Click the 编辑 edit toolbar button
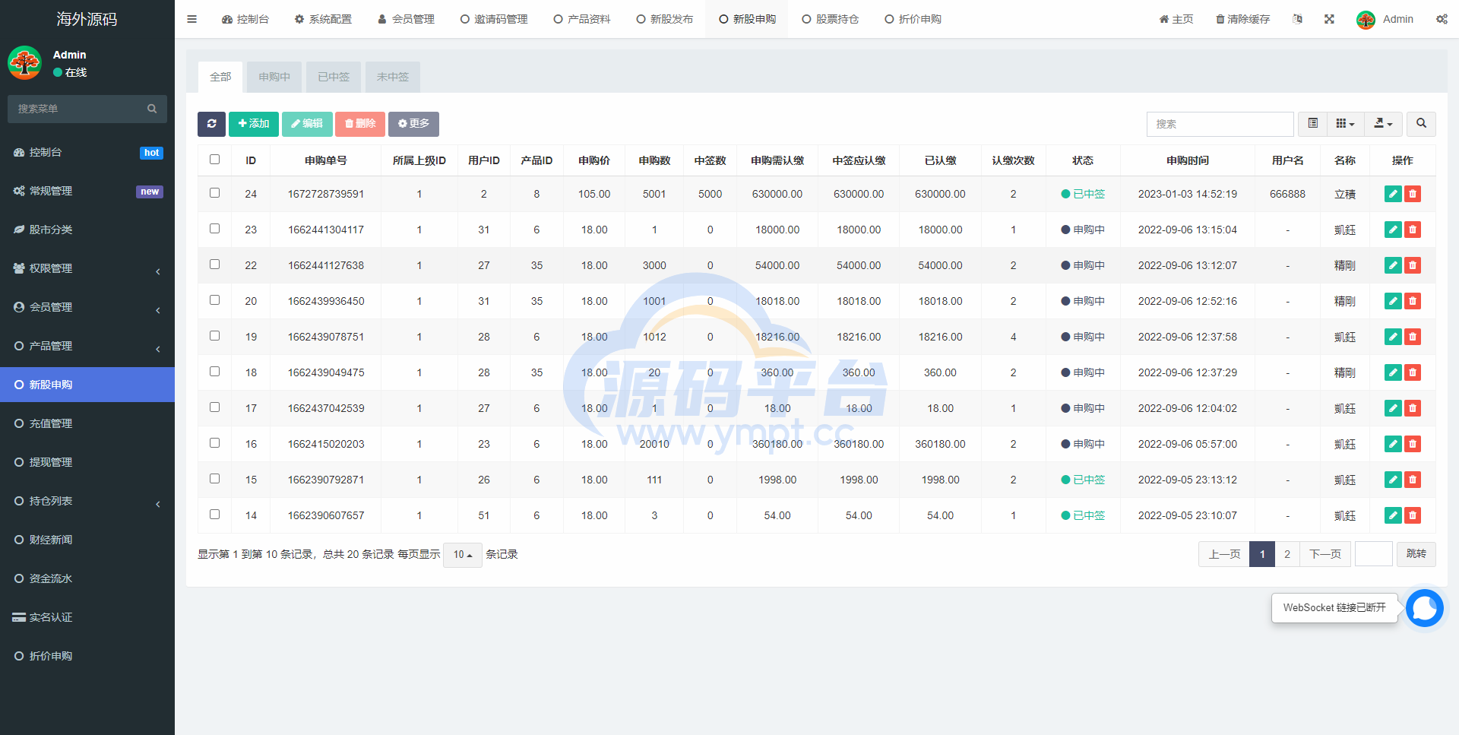This screenshot has width=1459, height=735. 307,124
